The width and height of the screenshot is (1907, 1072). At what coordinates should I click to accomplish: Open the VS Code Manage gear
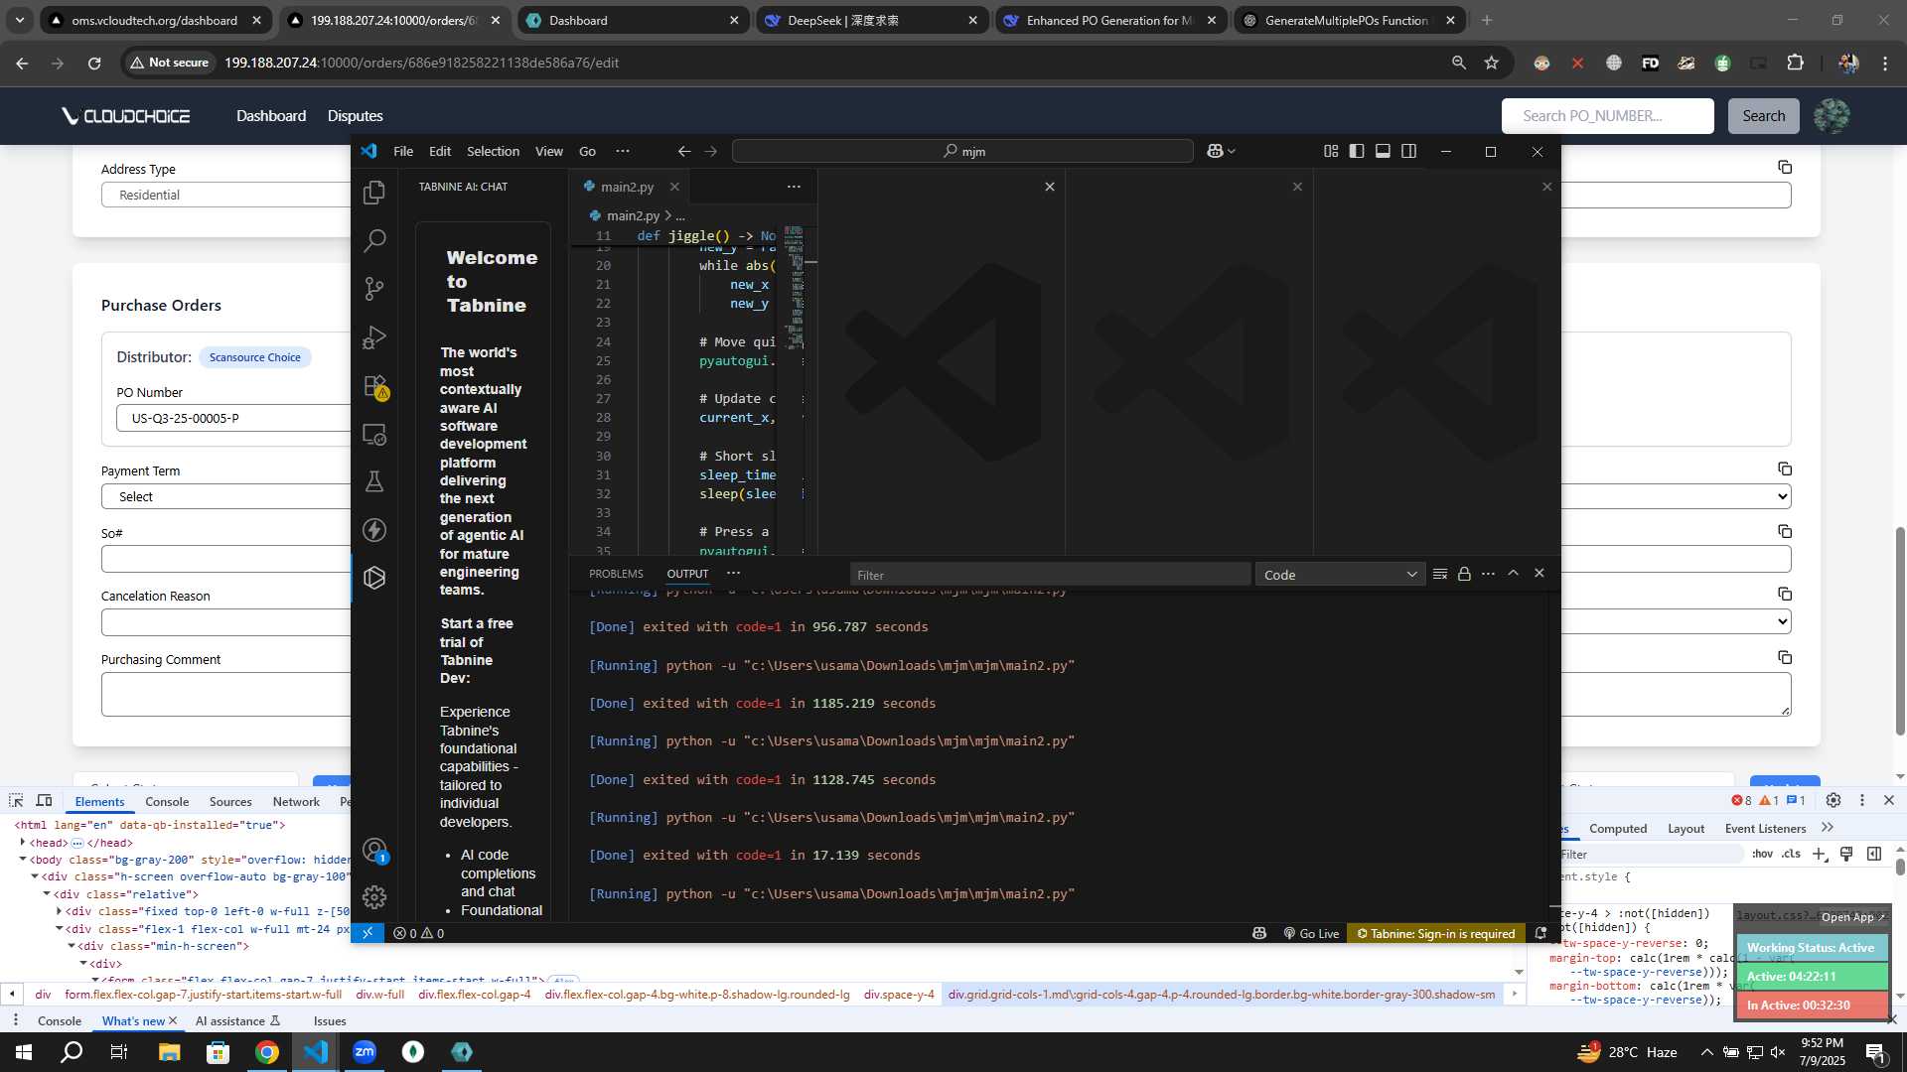coord(374,897)
